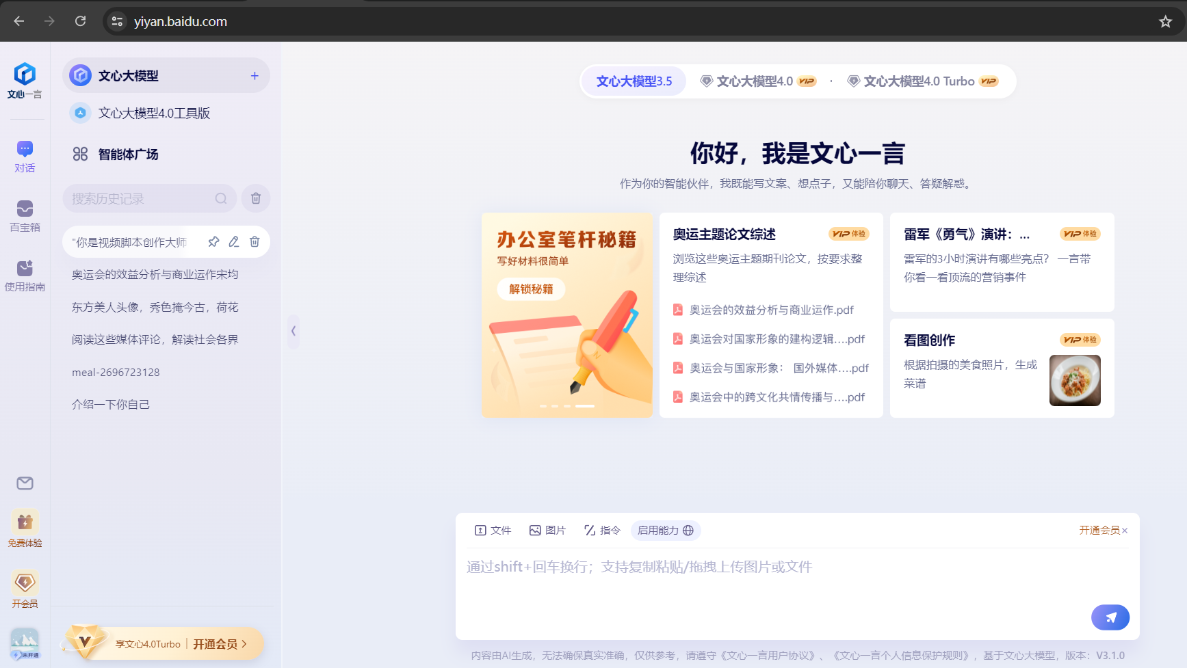Screen dimensions: 1187x668
Task: Click 享文心4.0Turbo 开通会员 banner
Action: pos(163,643)
